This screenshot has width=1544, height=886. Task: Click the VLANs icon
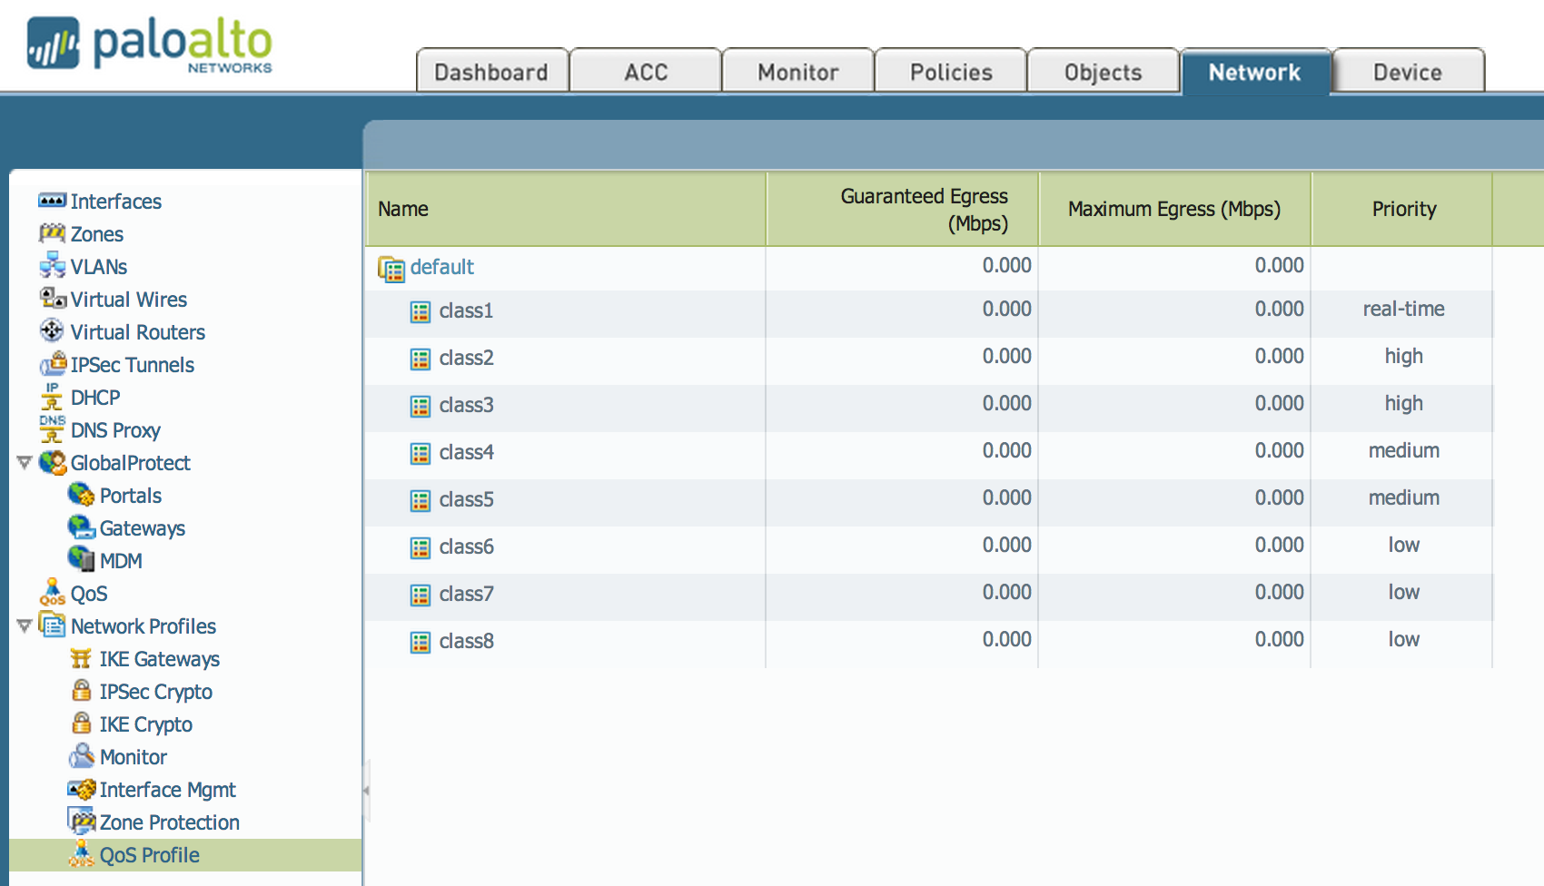(54, 266)
